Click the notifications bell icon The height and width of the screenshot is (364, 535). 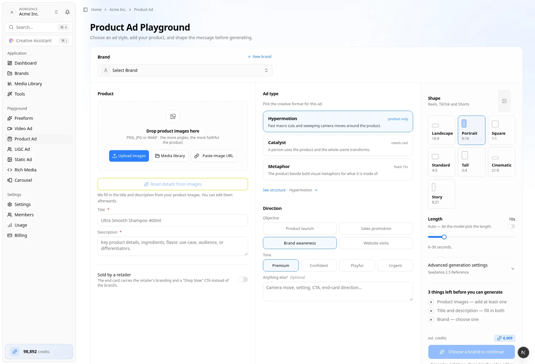[67, 12]
